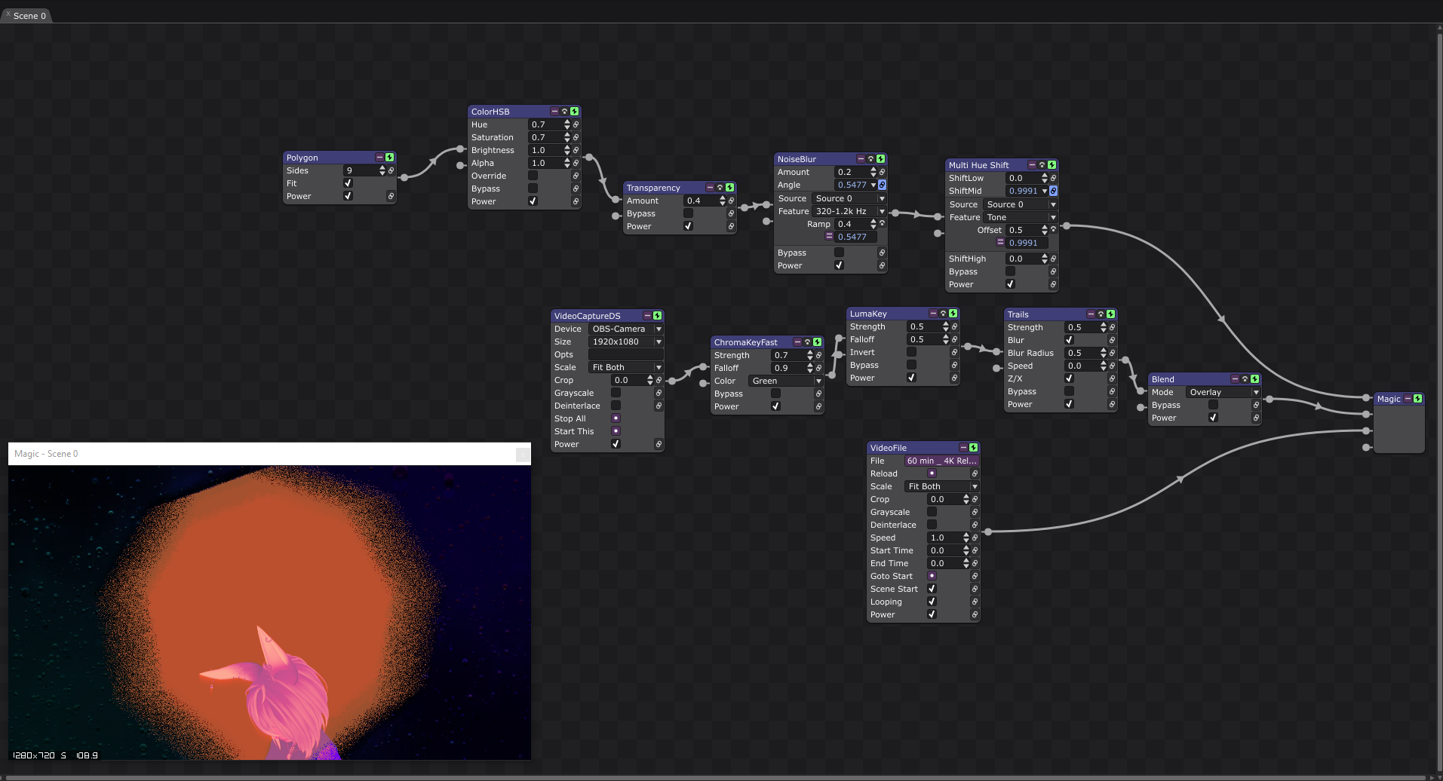Click the Reload button in VideoFile node
The width and height of the screenshot is (1443, 781).
932,473
